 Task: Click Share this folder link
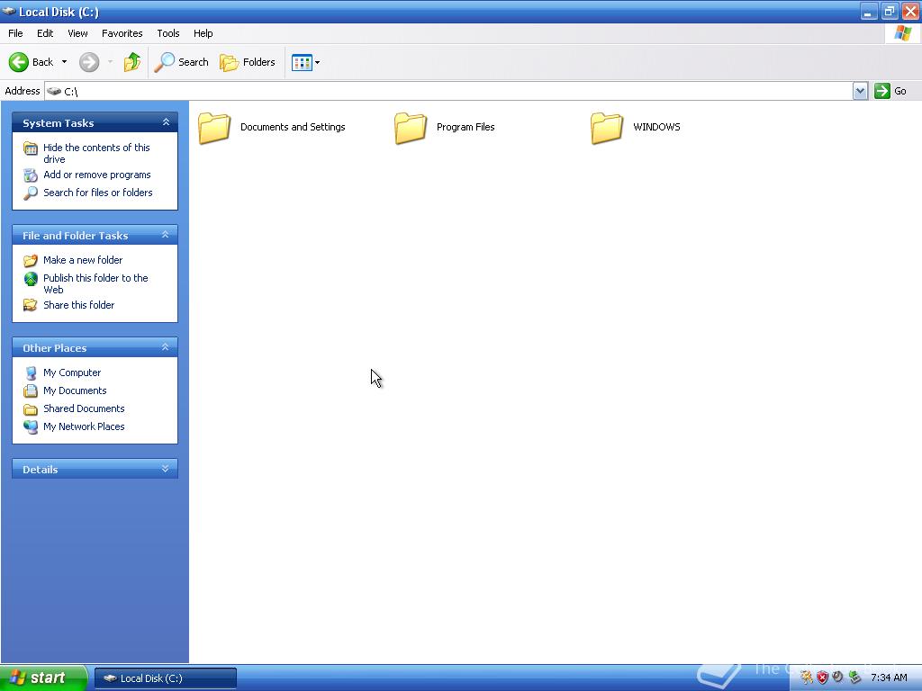pos(79,305)
